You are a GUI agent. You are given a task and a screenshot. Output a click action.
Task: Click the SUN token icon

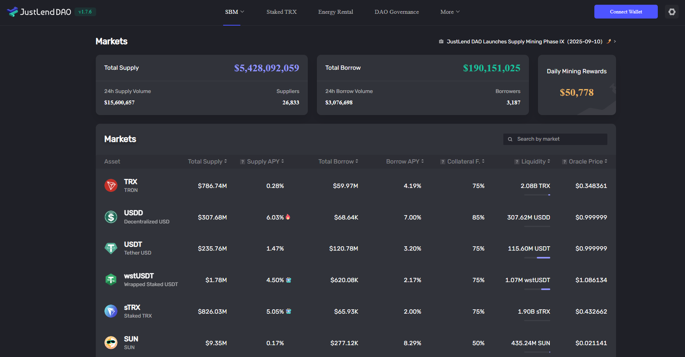click(111, 343)
